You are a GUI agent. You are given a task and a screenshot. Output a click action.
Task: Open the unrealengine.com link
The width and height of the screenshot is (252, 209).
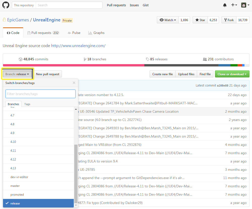(78, 46)
